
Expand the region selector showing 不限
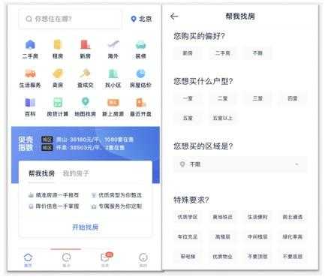coord(240,164)
